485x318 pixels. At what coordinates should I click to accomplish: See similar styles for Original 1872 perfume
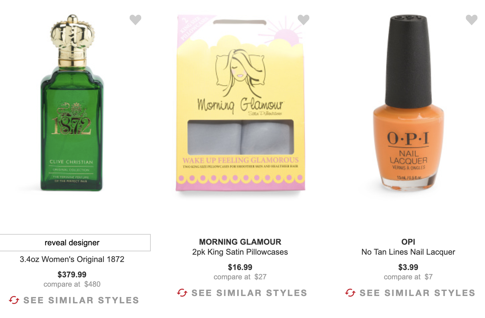(81, 300)
